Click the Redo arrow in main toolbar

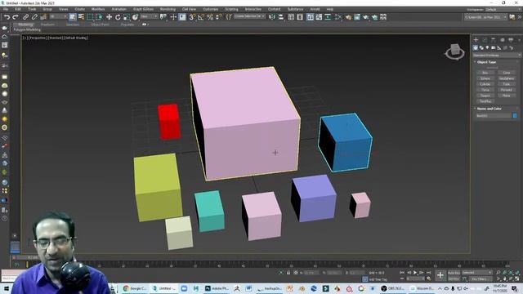coord(16,17)
